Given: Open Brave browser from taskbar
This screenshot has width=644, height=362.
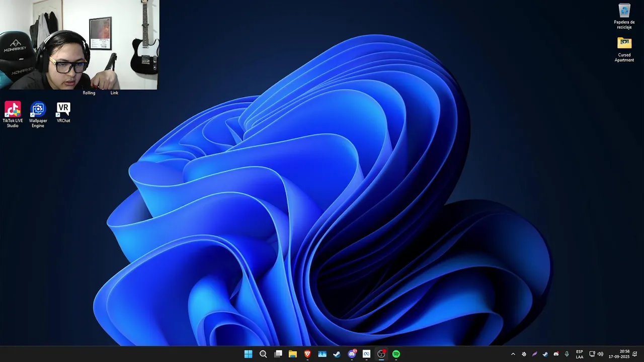Looking at the screenshot, I should tap(307, 354).
